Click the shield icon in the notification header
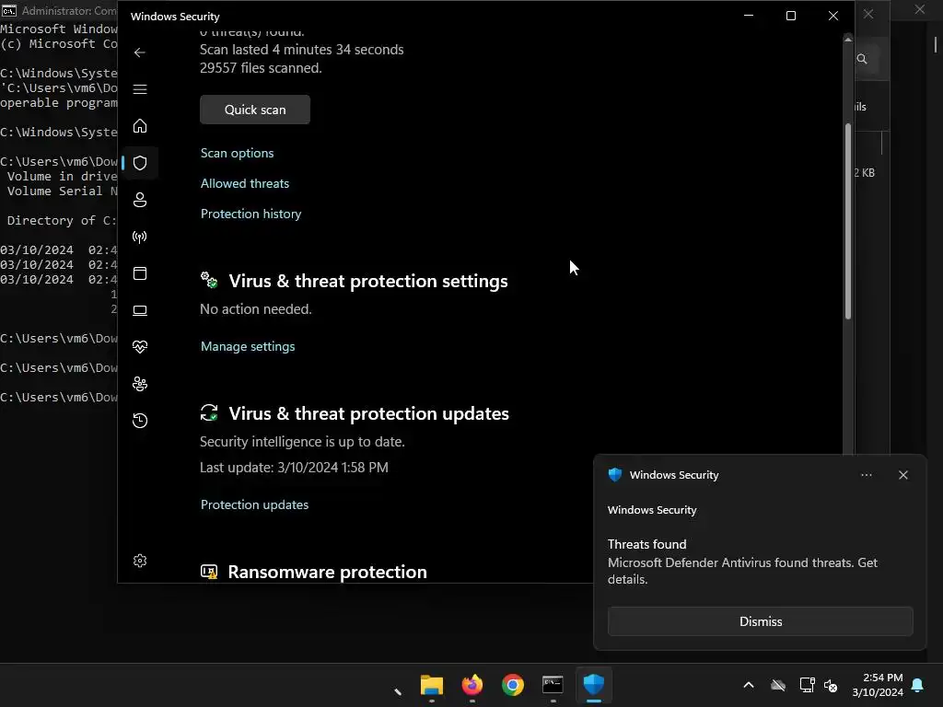Screen dimensions: 943x707 pos(614,475)
